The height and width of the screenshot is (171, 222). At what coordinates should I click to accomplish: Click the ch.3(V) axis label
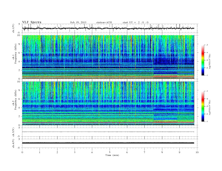[13, 132]
